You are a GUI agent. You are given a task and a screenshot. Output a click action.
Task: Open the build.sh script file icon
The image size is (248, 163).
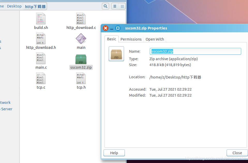(x=41, y=19)
